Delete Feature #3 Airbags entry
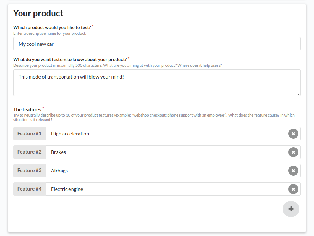This screenshot has width=314, height=236. tap(293, 171)
